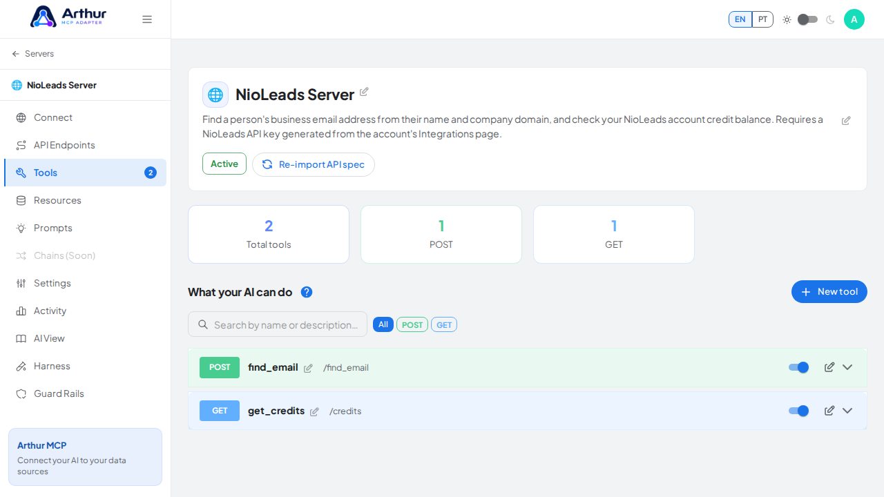884x497 pixels.
Task: Expand the get_credits row
Action: coord(847,411)
